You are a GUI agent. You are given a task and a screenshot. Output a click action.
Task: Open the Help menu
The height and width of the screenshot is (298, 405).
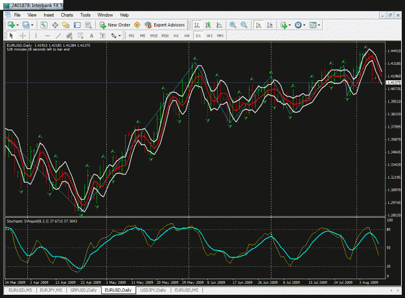[124, 15]
